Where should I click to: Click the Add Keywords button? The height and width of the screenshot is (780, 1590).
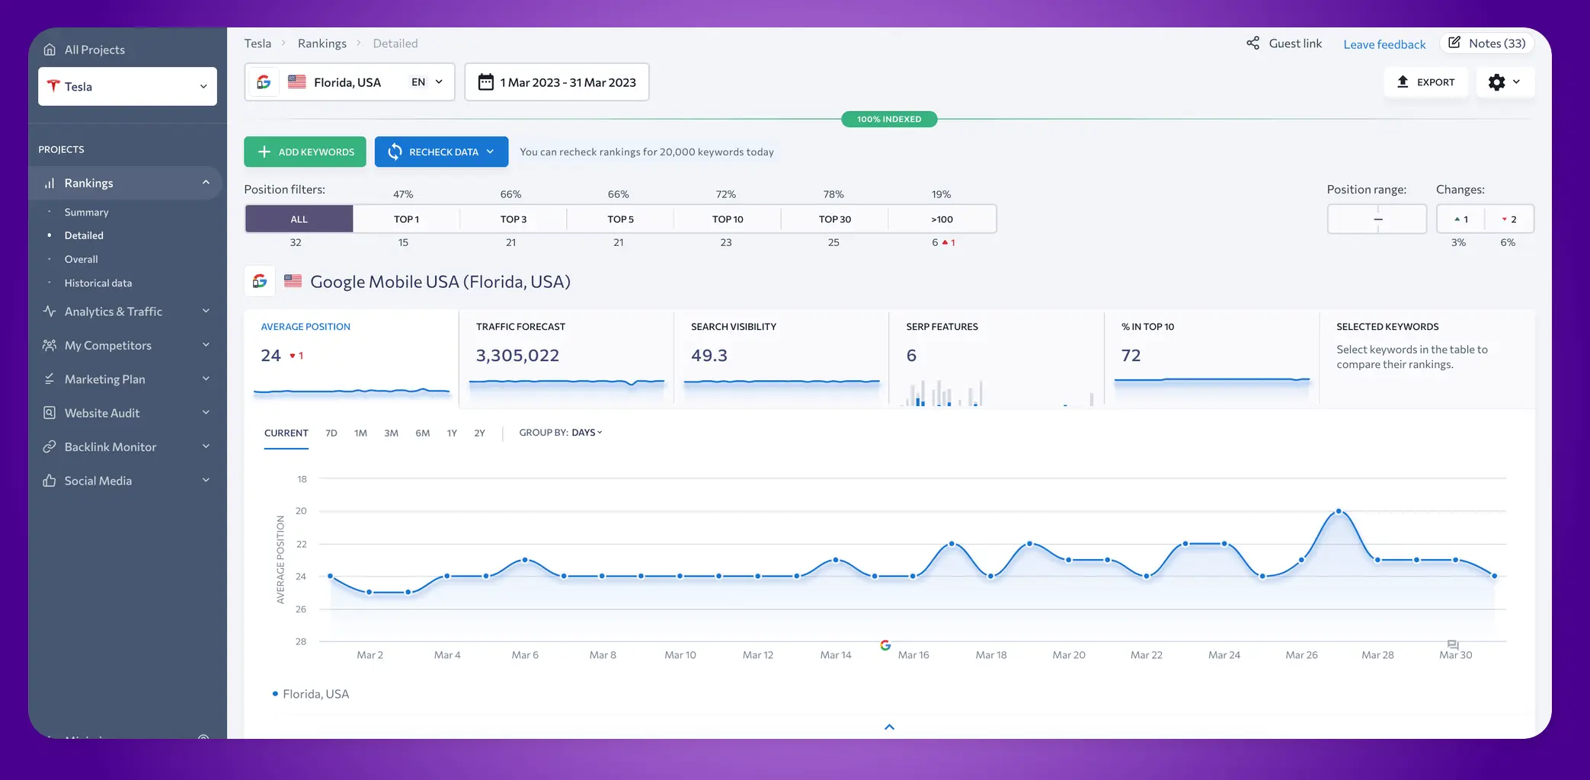click(x=305, y=152)
